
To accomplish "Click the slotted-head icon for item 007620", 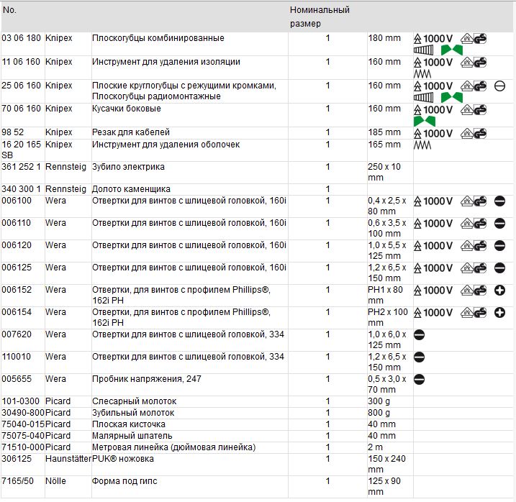I will [x=420, y=335].
